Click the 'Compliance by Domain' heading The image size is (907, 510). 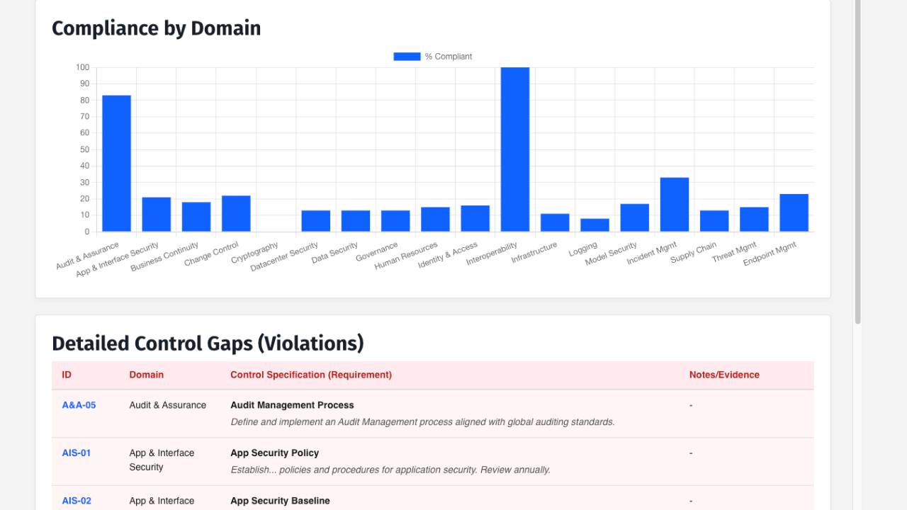point(157,28)
